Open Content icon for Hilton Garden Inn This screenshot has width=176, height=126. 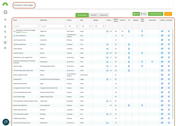pyautogui.click(x=162, y=35)
